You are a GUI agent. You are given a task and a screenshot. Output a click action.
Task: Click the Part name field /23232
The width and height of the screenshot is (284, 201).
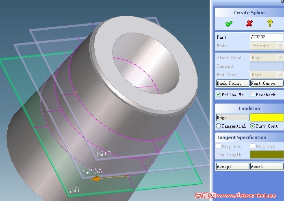267,37
